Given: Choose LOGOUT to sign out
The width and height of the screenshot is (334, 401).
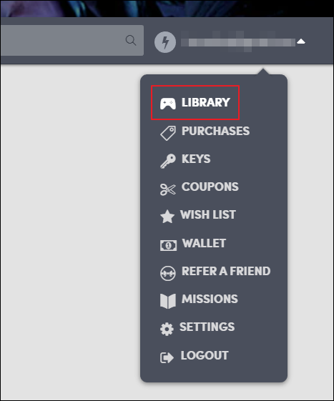Looking at the screenshot, I should tap(205, 355).
